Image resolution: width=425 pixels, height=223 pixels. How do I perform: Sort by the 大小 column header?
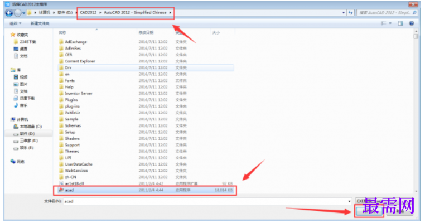tap(216, 32)
